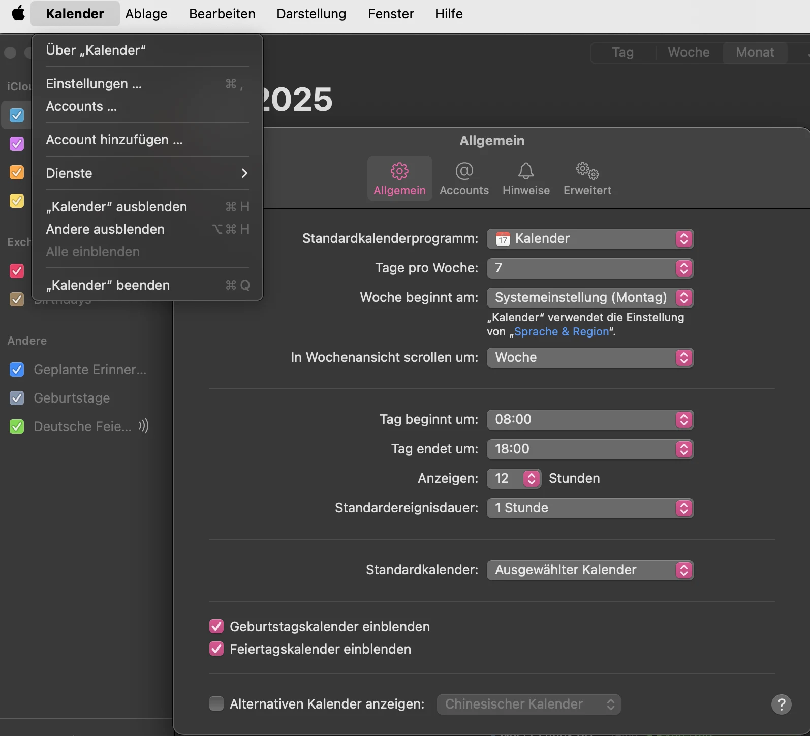Image resolution: width=810 pixels, height=736 pixels.
Task: Switch to Tag view
Action: point(622,52)
